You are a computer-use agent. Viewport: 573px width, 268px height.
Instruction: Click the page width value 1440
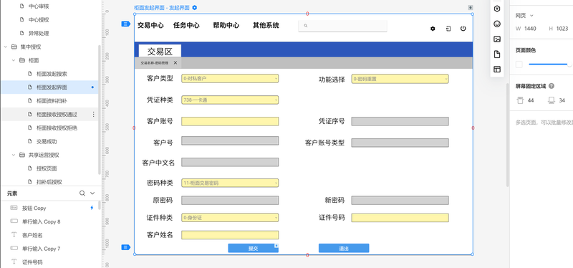530,29
